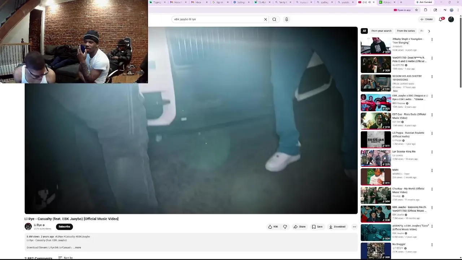Like the video with thumbs up
The width and height of the screenshot is (462, 260).
[273, 227]
